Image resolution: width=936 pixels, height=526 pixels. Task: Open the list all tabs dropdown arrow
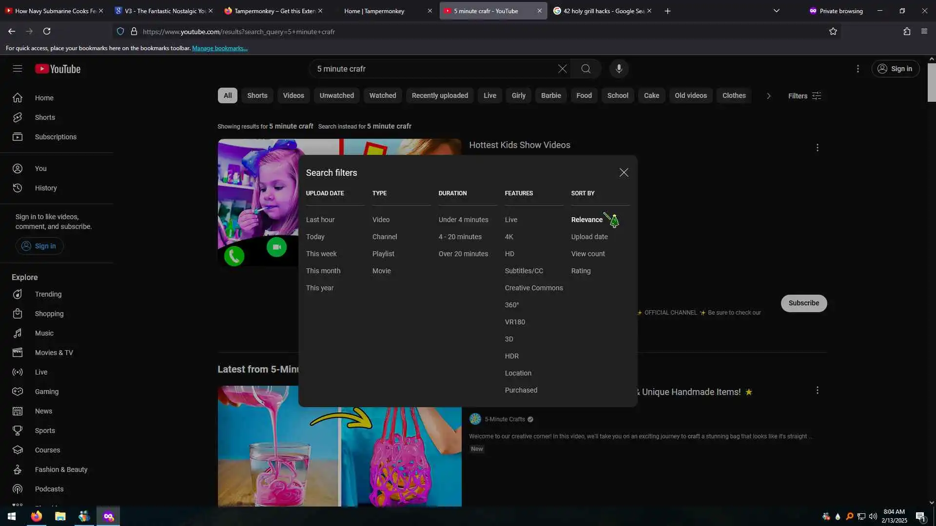click(776, 11)
